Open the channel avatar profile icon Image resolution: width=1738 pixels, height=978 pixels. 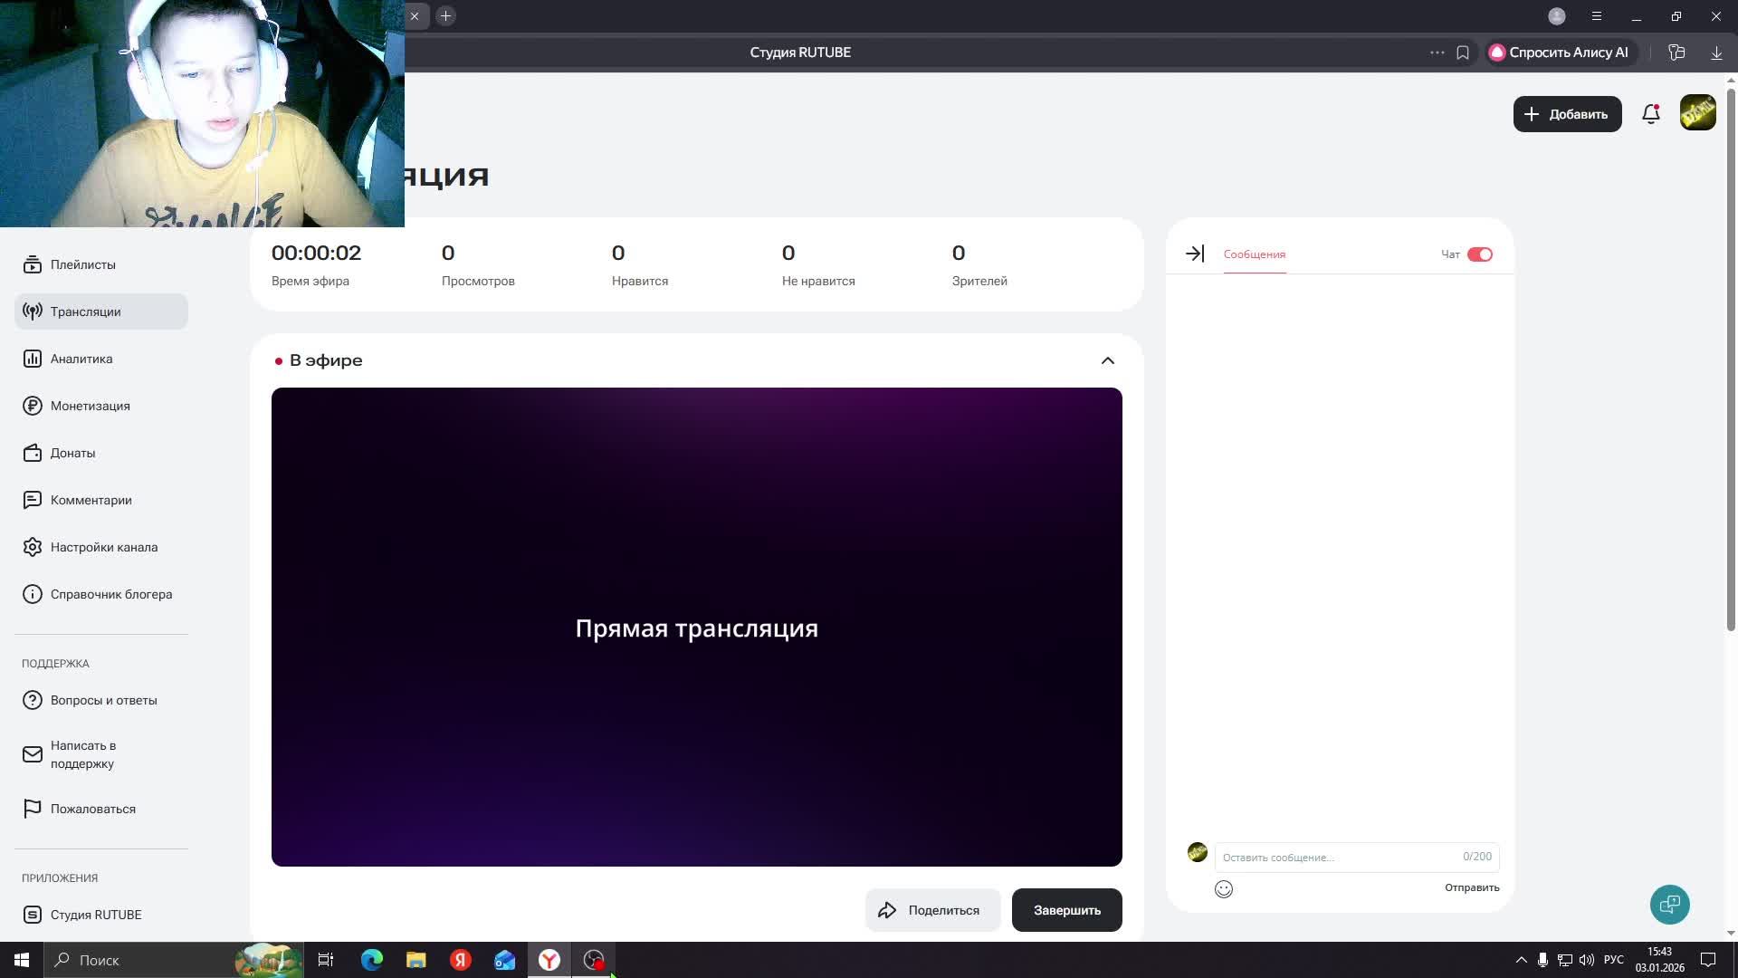click(x=1697, y=113)
